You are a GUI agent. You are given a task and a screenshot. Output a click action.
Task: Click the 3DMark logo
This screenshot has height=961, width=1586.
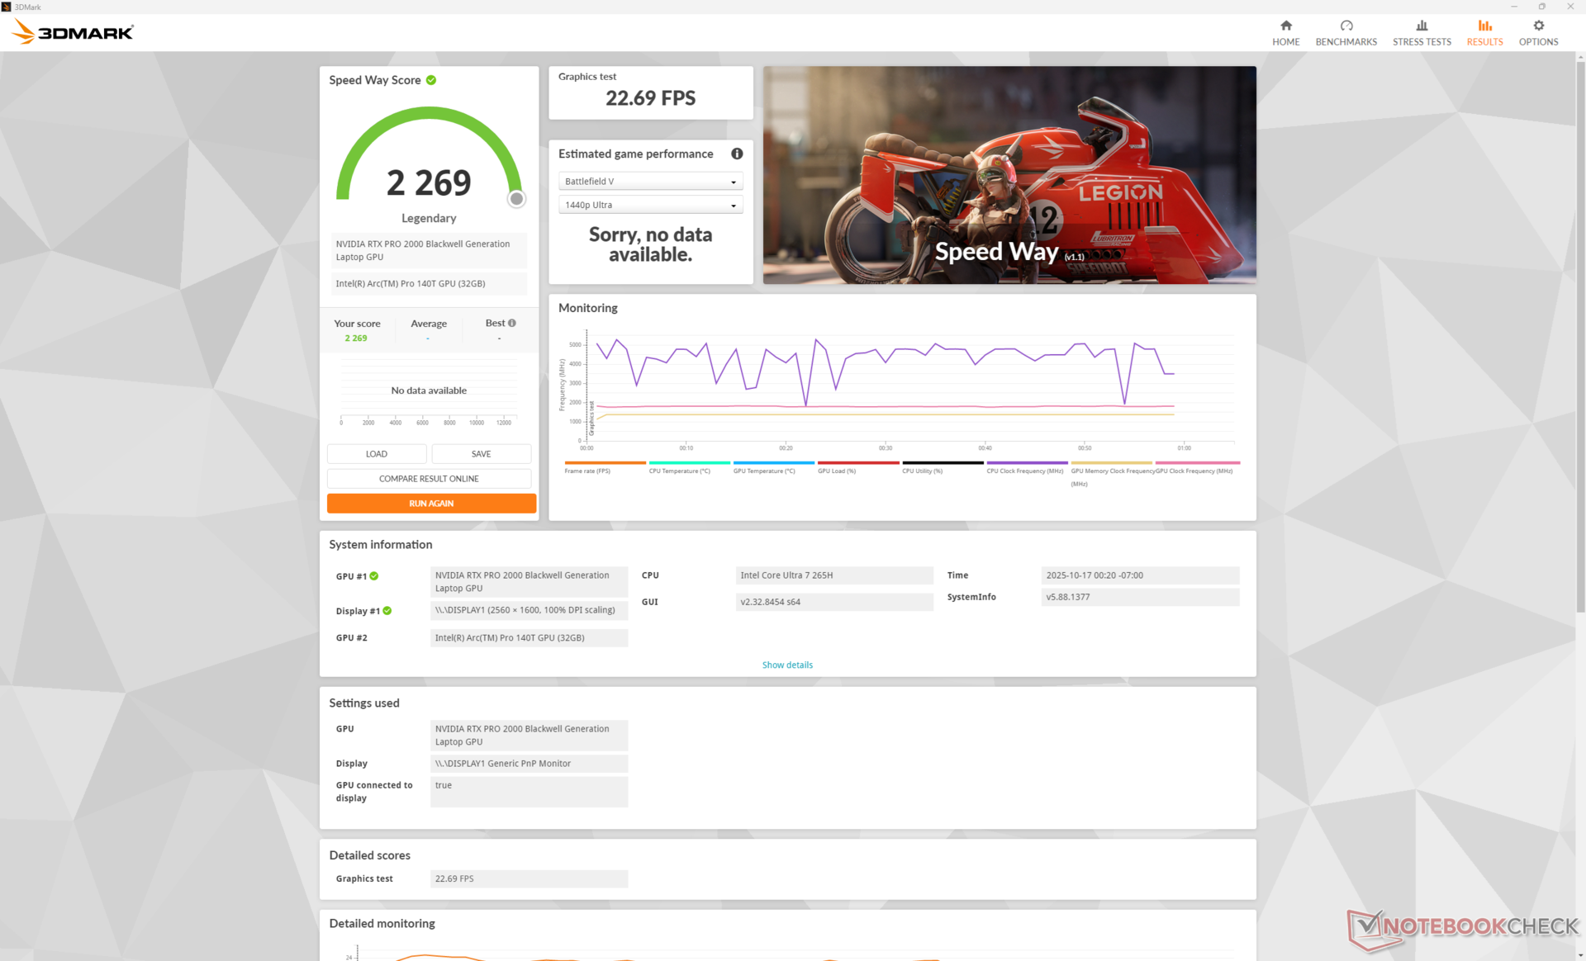click(73, 32)
